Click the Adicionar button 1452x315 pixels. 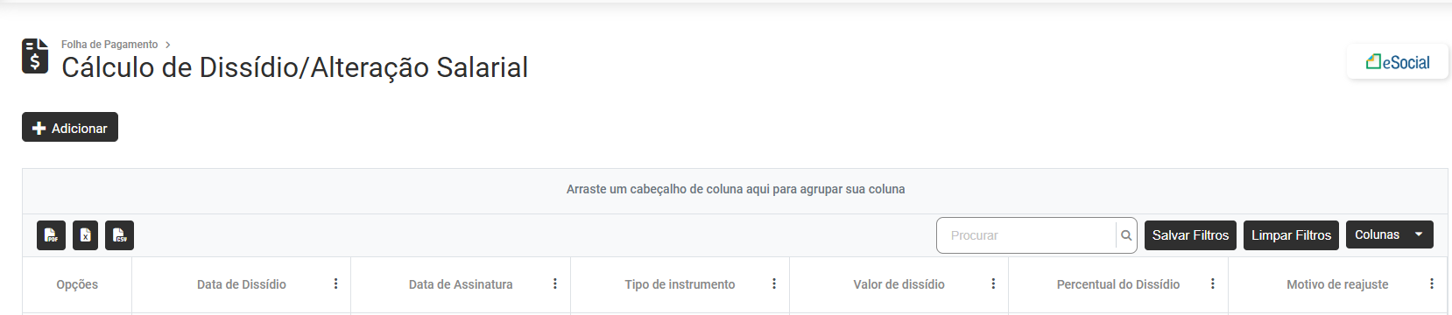pyautogui.click(x=70, y=128)
